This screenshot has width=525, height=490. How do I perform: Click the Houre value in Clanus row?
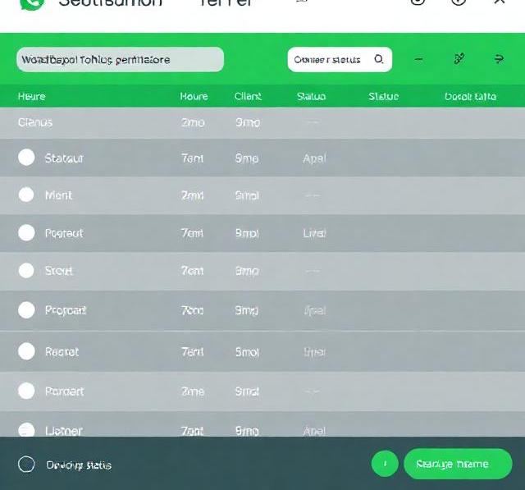coord(193,122)
